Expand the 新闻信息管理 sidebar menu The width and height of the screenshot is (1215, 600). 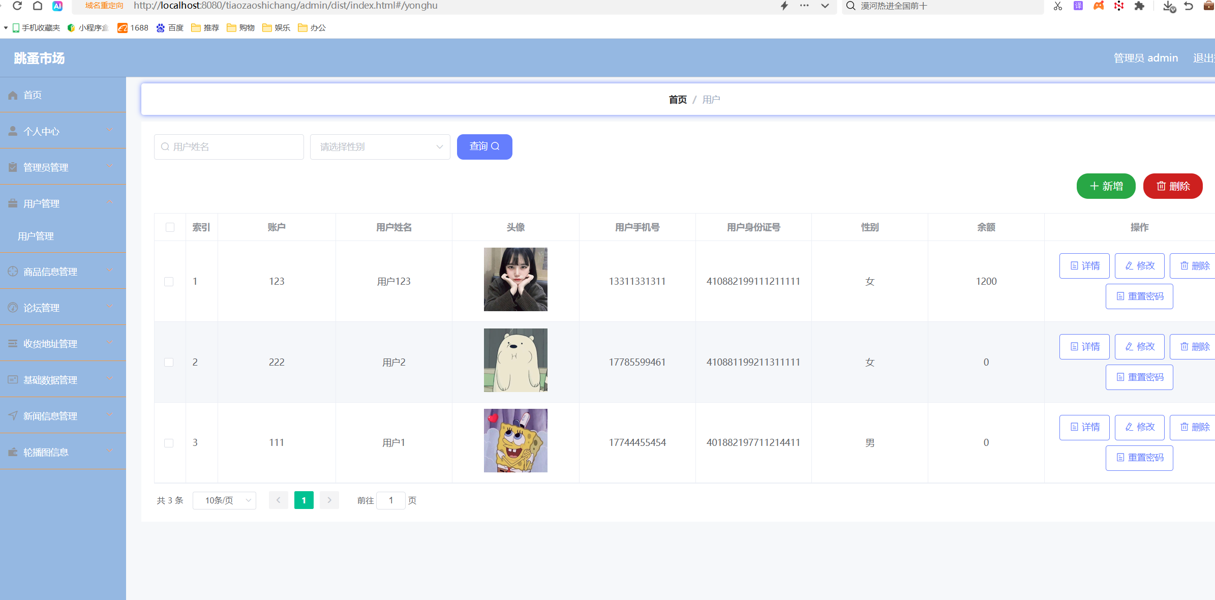click(63, 416)
